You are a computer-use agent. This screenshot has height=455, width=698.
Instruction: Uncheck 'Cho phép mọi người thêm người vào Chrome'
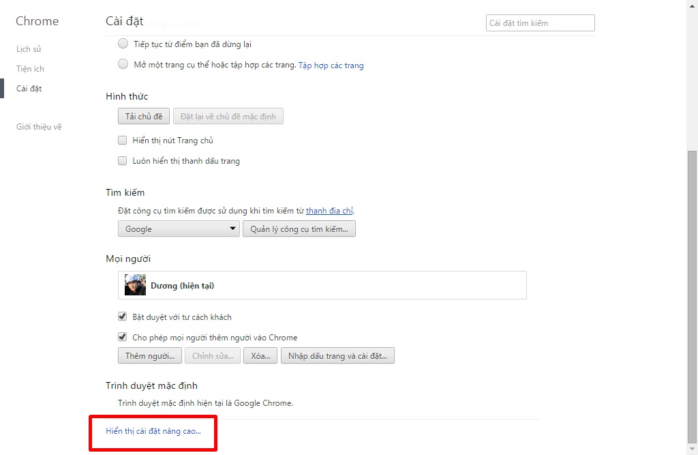[x=123, y=337]
